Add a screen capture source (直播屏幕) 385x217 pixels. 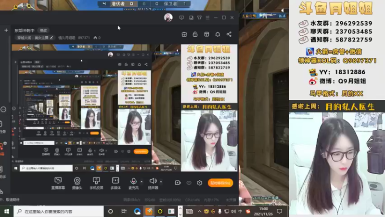click(58, 183)
